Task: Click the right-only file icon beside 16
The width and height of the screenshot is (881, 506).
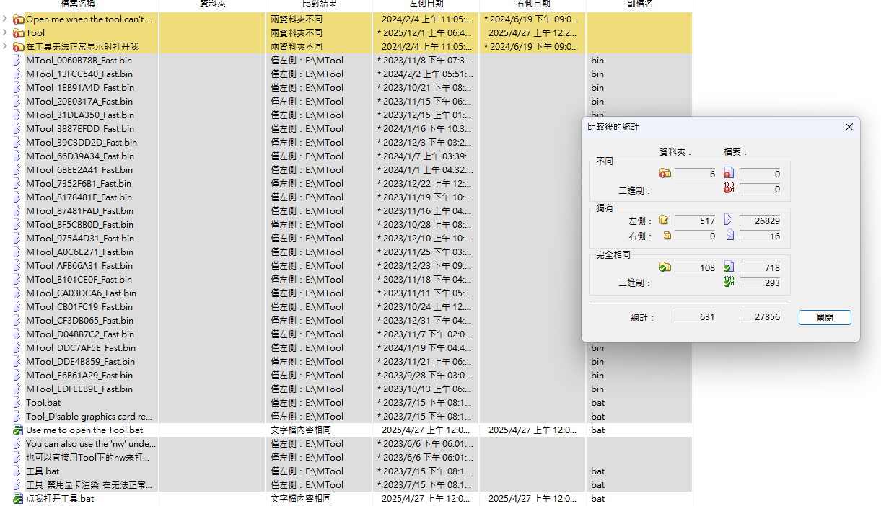Action: 728,235
